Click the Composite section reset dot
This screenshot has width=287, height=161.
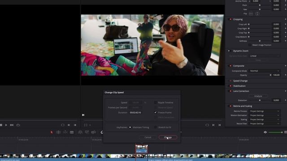click(x=286, y=66)
